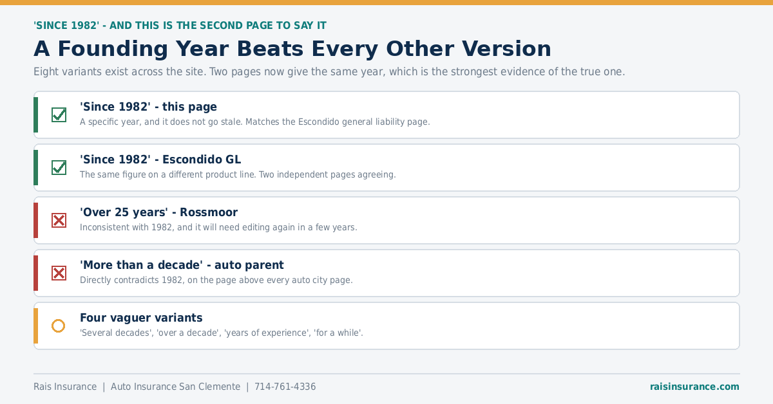Click the red accent bar on the Rossmoor card

tap(35, 220)
